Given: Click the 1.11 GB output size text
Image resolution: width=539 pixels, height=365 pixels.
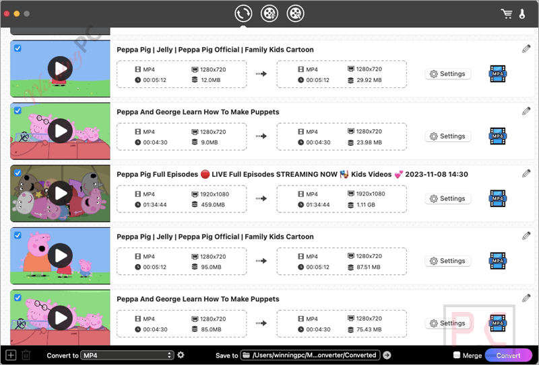Looking at the screenshot, I should (366, 205).
